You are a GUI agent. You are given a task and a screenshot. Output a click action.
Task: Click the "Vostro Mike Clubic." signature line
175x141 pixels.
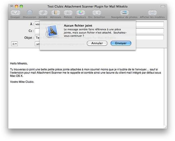pos(22,82)
